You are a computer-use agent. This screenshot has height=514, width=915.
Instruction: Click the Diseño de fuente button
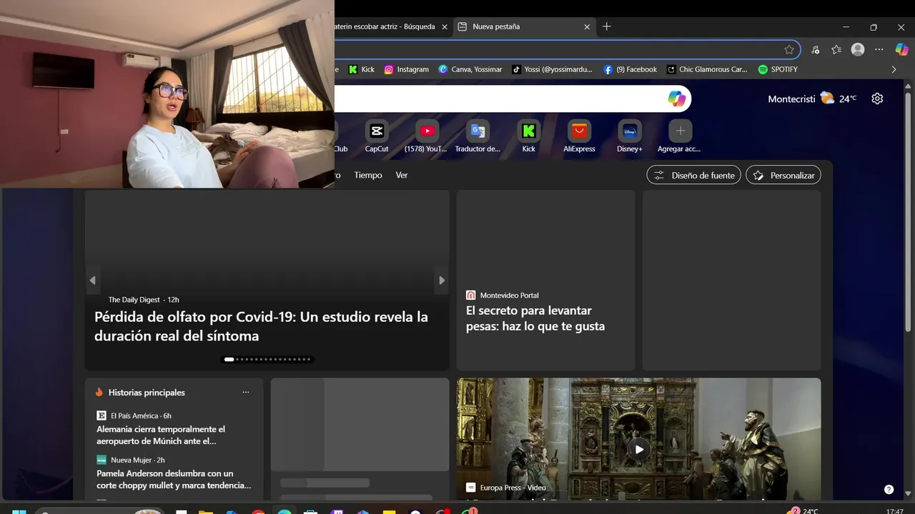(694, 175)
